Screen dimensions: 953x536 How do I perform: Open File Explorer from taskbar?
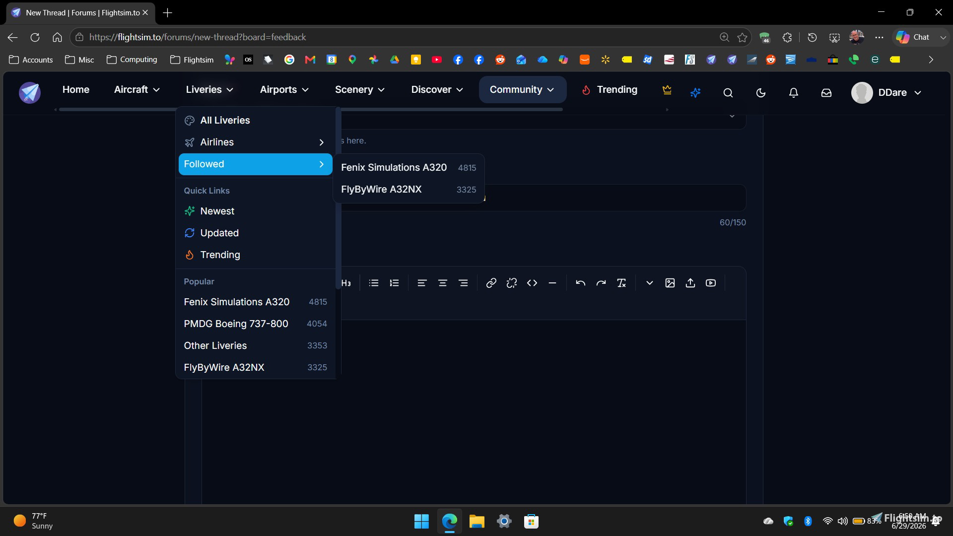pyautogui.click(x=476, y=521)
